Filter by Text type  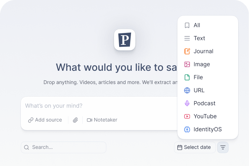(207, 38)
